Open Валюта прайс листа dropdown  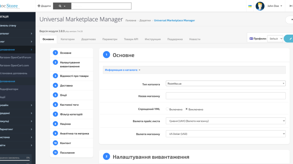(x=226, y=121)
